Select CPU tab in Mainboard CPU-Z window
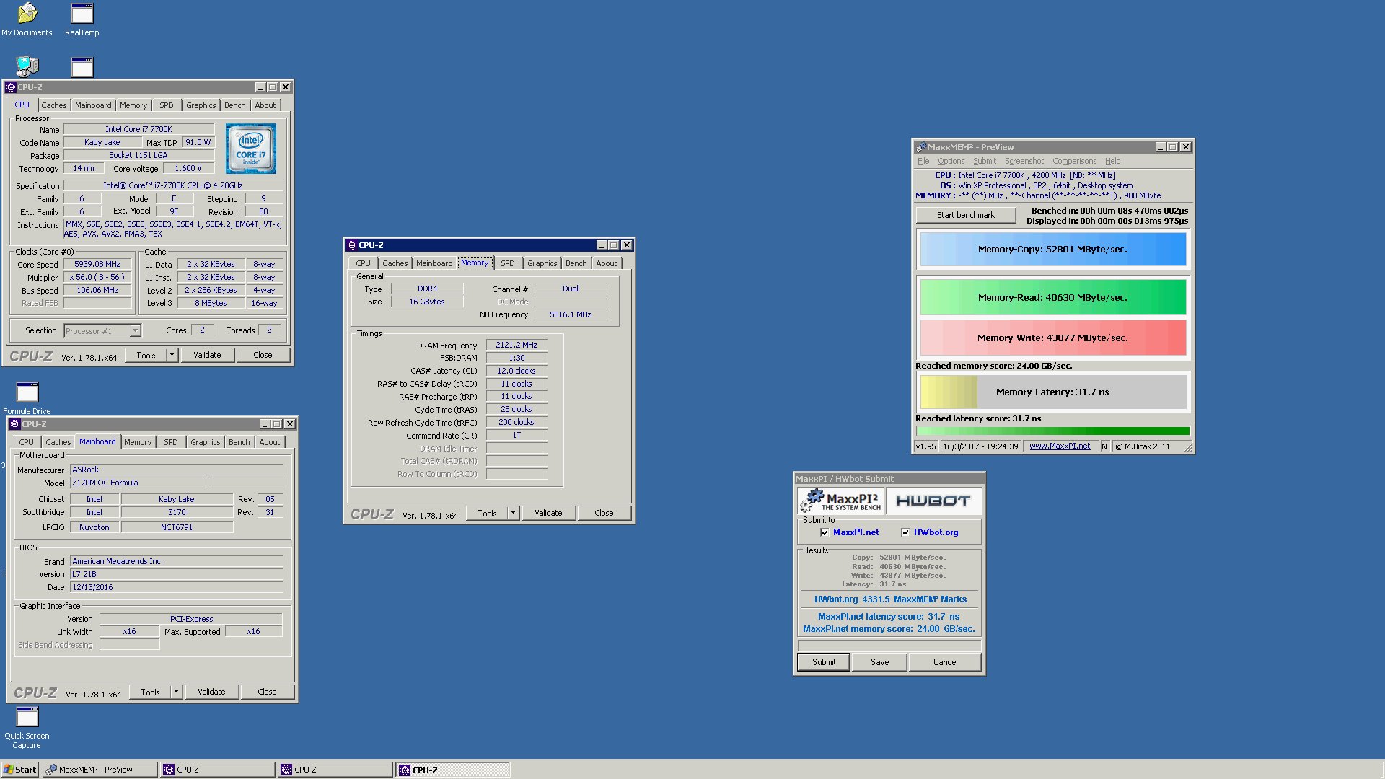 [x=26, y=442]
